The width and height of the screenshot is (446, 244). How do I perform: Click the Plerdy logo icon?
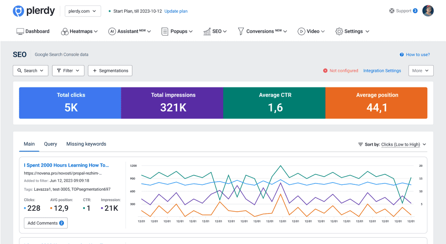coord(18,11)
